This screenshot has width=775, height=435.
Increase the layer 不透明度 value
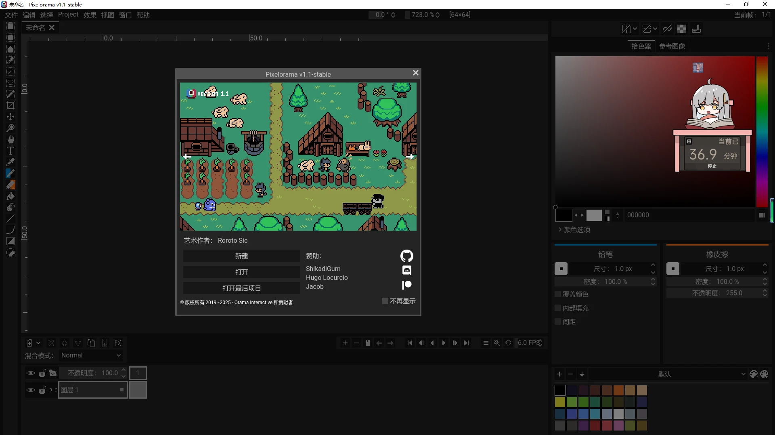[x=124, y=370]
